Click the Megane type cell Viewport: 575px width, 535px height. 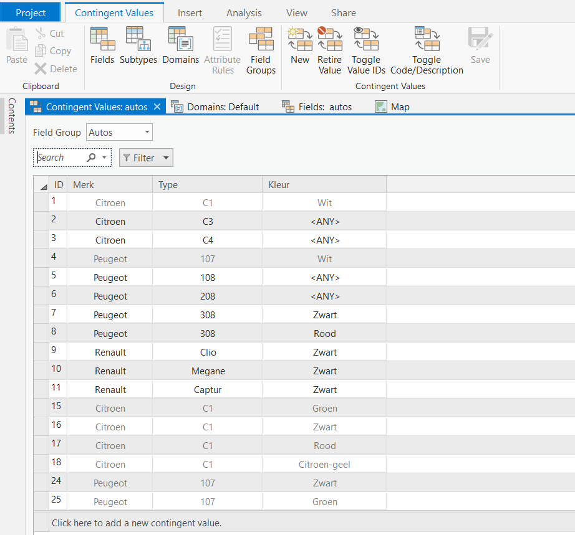[x=208, y=371]
